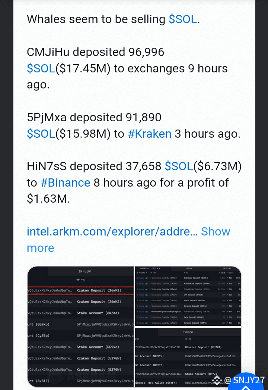
Task: Click the Binance logo watermark
Action: (x=217, y=380)
